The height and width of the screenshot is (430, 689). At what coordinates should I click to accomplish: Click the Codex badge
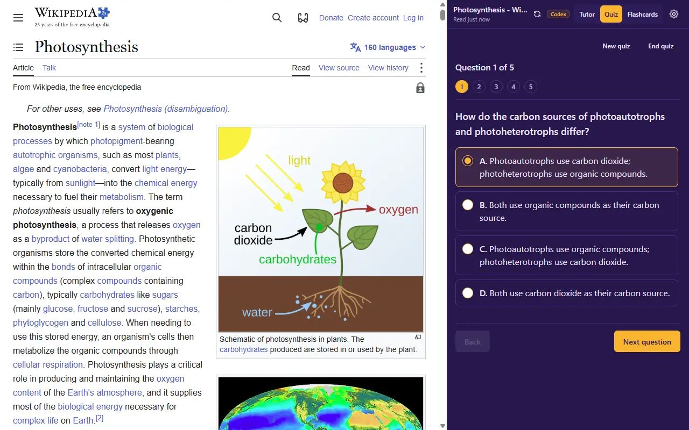pyautogui.click(x=558, y=14)
